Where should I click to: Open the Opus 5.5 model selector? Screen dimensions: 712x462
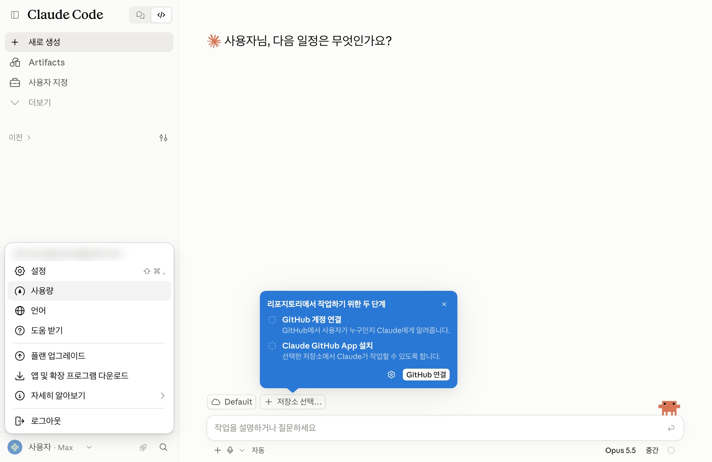pos(621,450)
